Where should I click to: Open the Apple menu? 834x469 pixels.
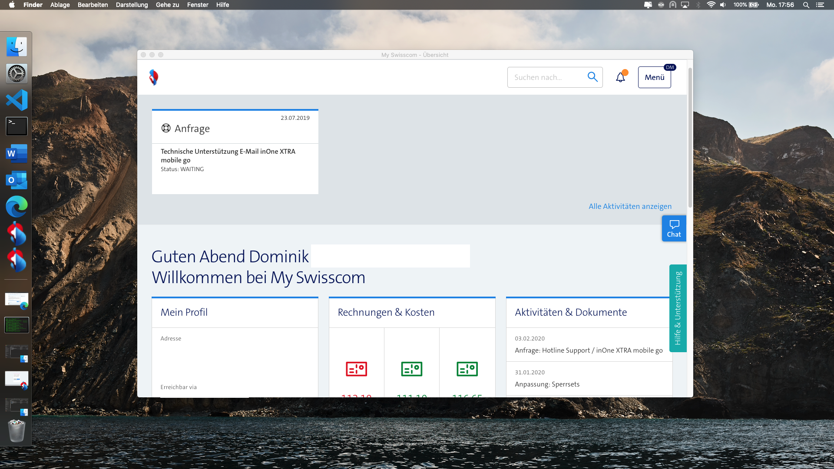tap(12, 5)
